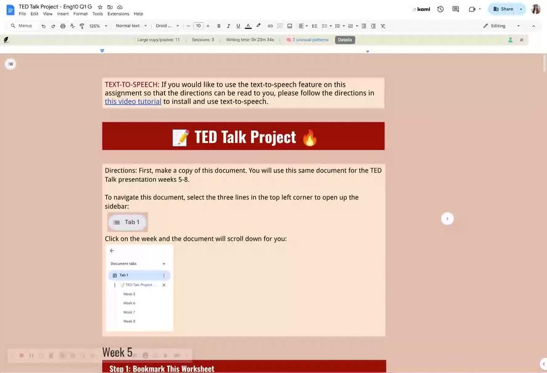The image size is (547, 373).
Task: Open the Google Docs home icon
Action: point(10,10)
